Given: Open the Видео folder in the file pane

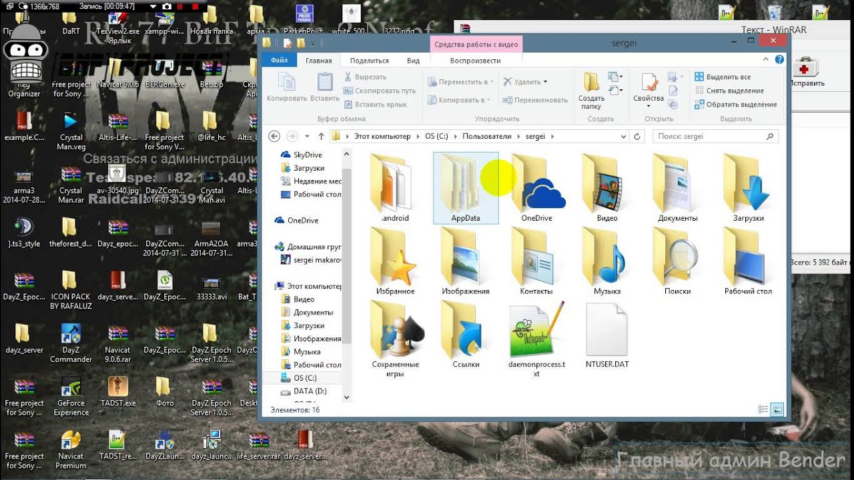Looking at the screenshot, I should [607, 188].
